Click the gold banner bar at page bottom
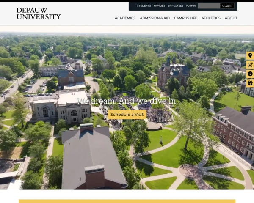This screenshot has height=203, width=254. click(x=127, y=201)
